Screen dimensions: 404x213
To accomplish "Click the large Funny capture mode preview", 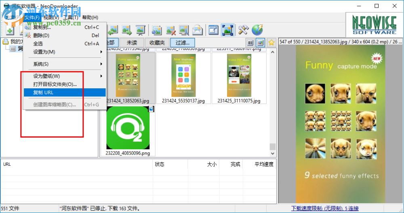I will click(x=341, y=124).
